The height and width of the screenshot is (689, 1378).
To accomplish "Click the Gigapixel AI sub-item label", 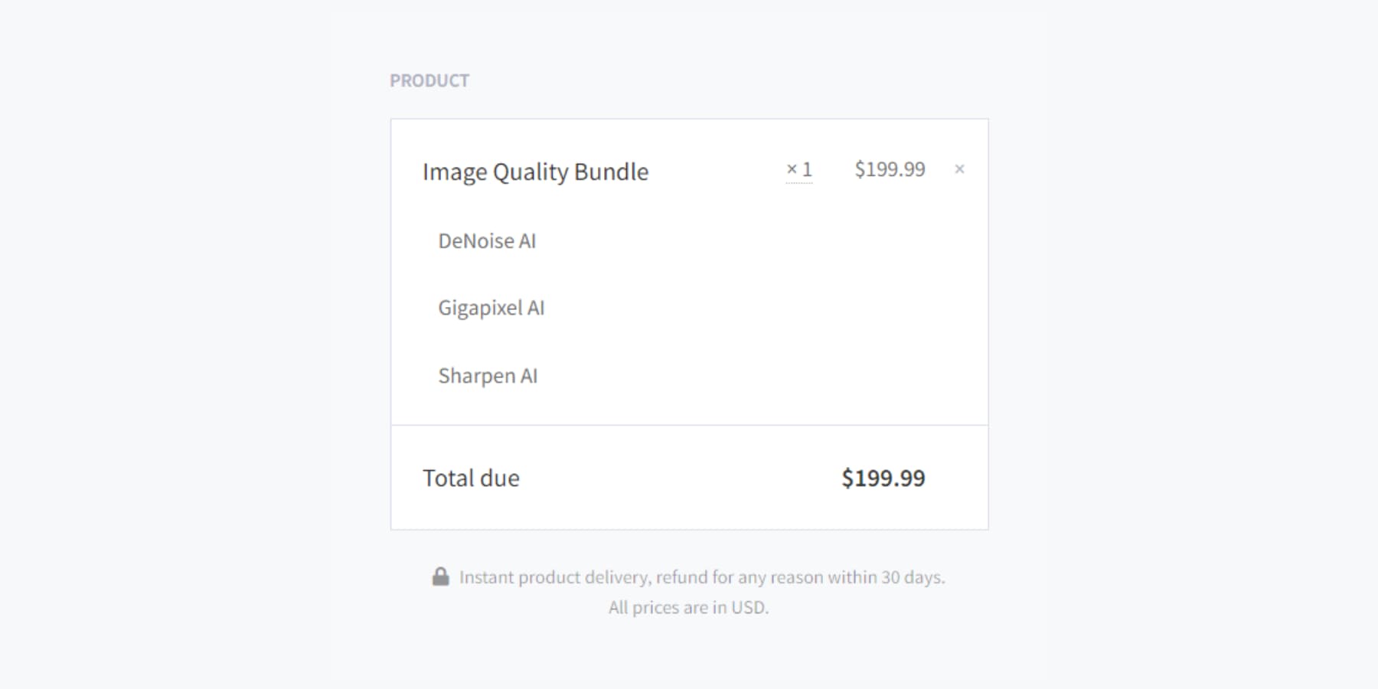I will click(491, 307).
